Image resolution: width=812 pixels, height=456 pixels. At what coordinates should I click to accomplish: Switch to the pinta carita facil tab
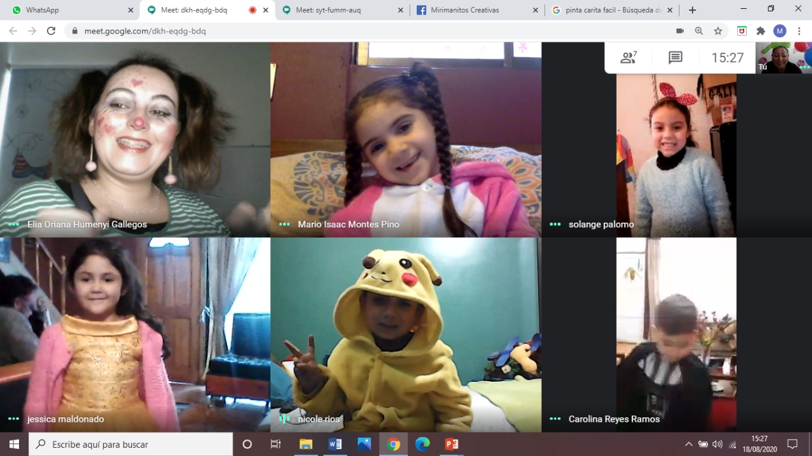tap(612, 10)
